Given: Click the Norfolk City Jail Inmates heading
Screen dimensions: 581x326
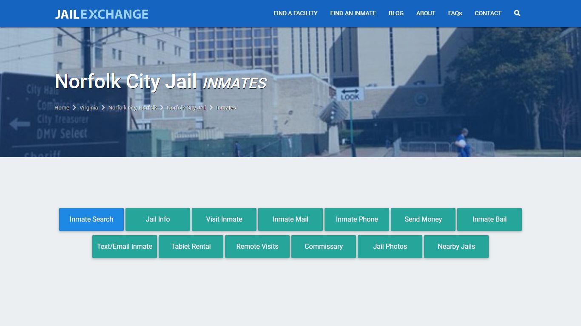Looking at the screenshot, I should click(x=160, y=81).
